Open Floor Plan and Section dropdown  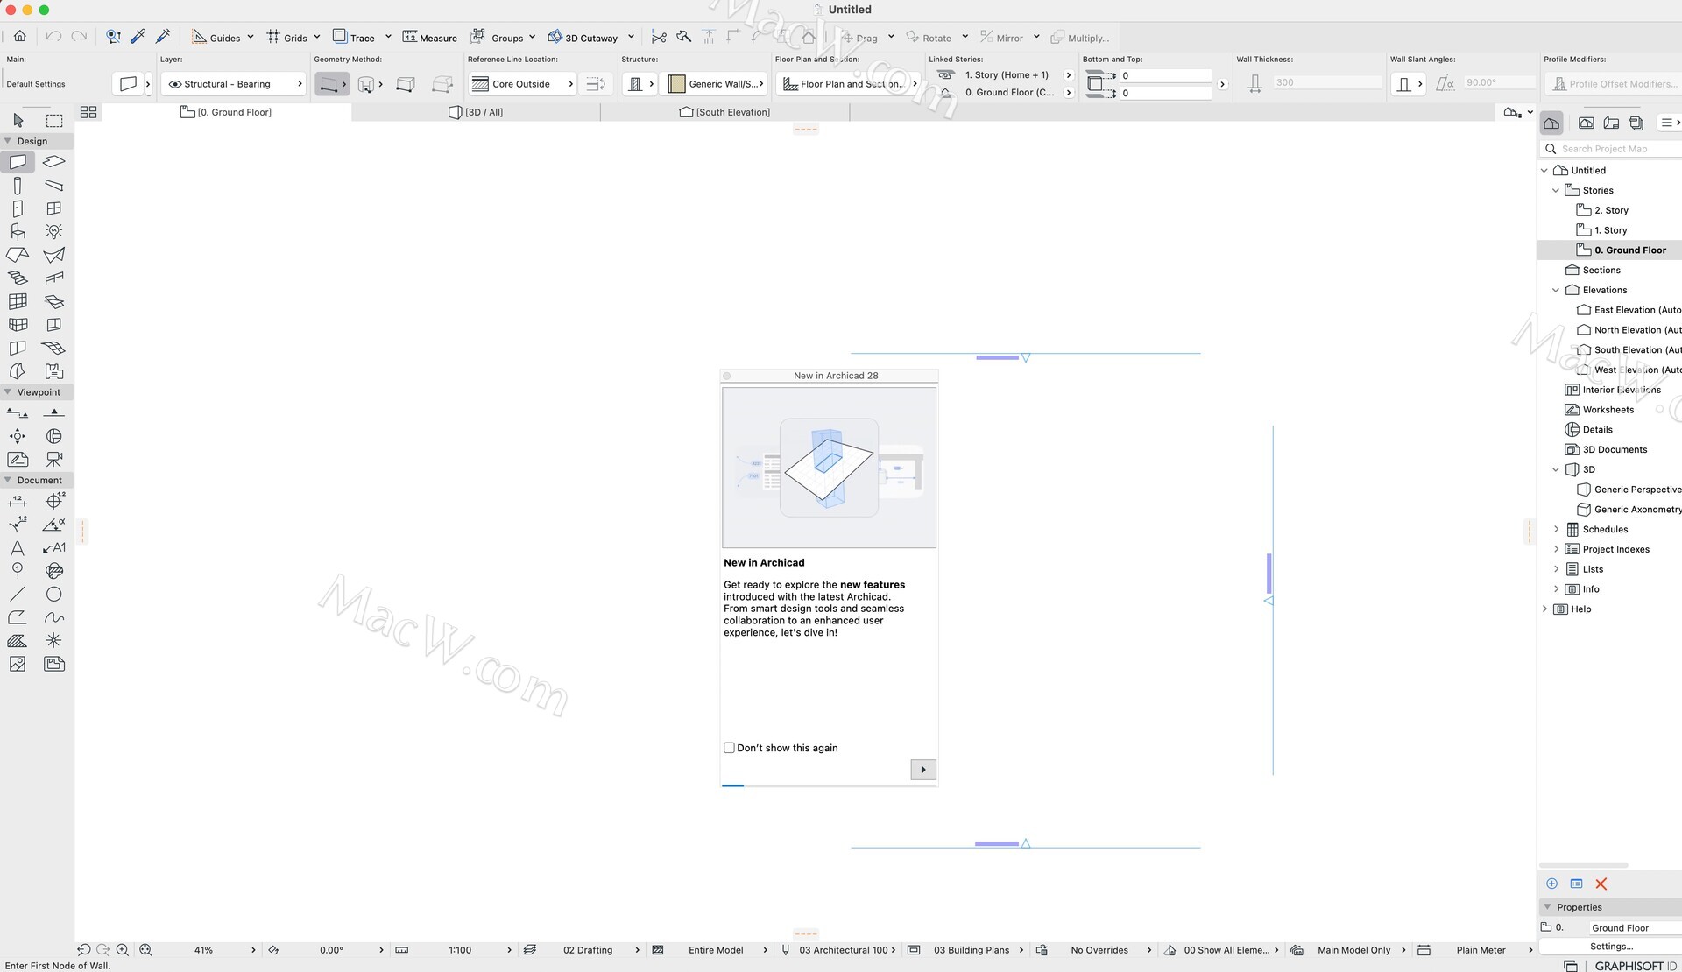click(849, 84)
